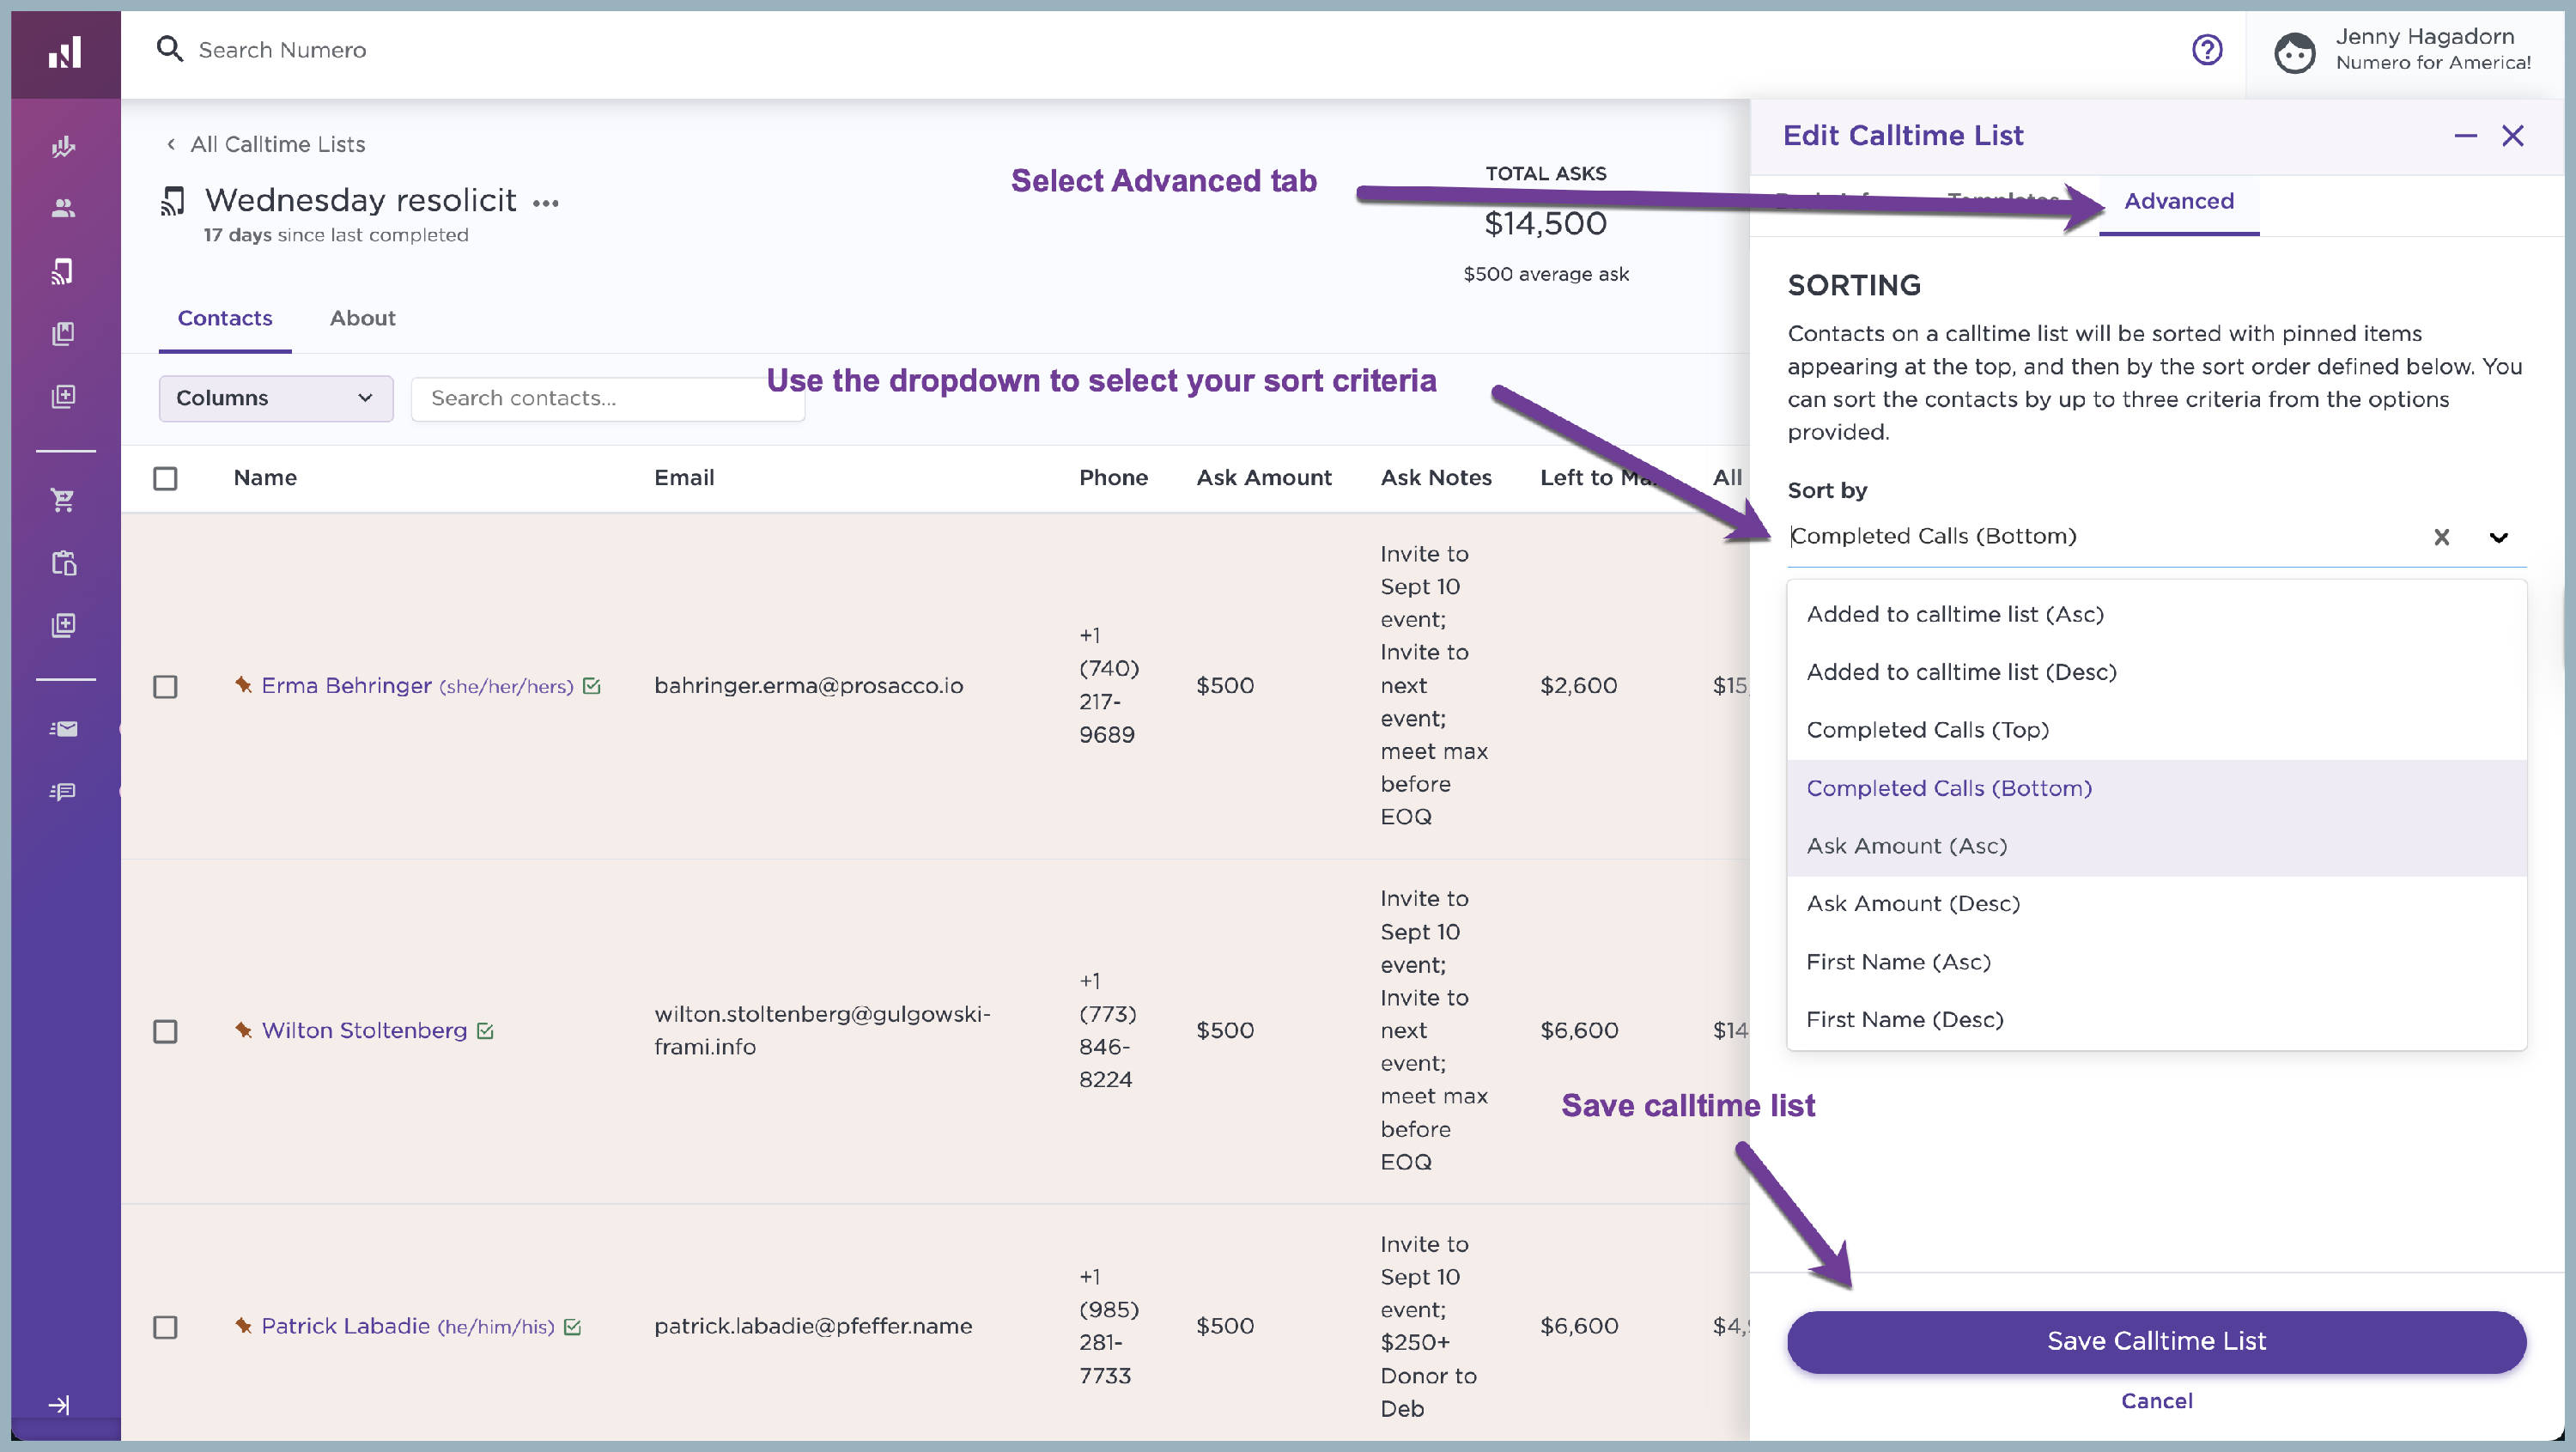Choose Ask Amount (Desc) sort option
Image resolution: width=2576 pixels, height=1452 pixels.
pos(1912,904)
